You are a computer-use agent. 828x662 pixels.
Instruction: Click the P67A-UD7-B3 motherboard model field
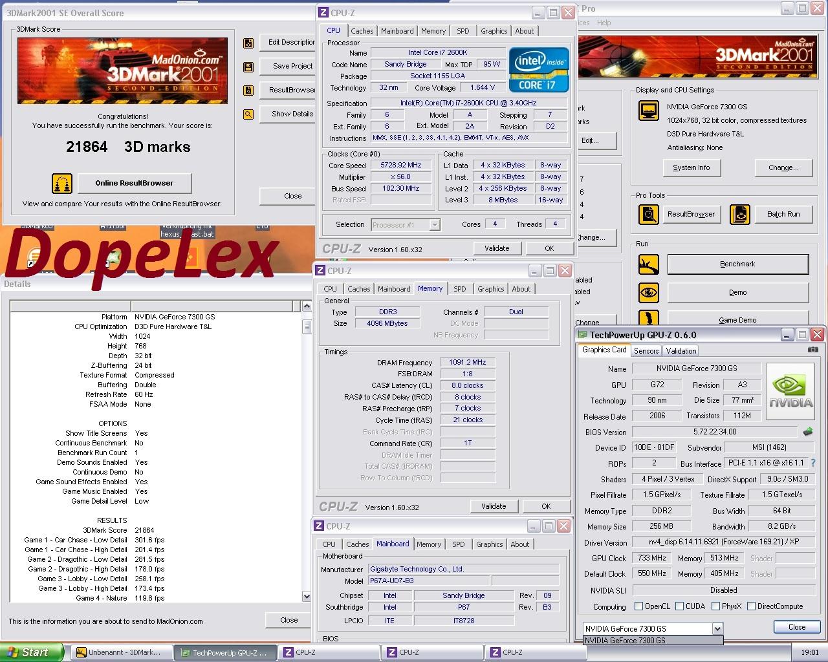[x=429, y=581]
